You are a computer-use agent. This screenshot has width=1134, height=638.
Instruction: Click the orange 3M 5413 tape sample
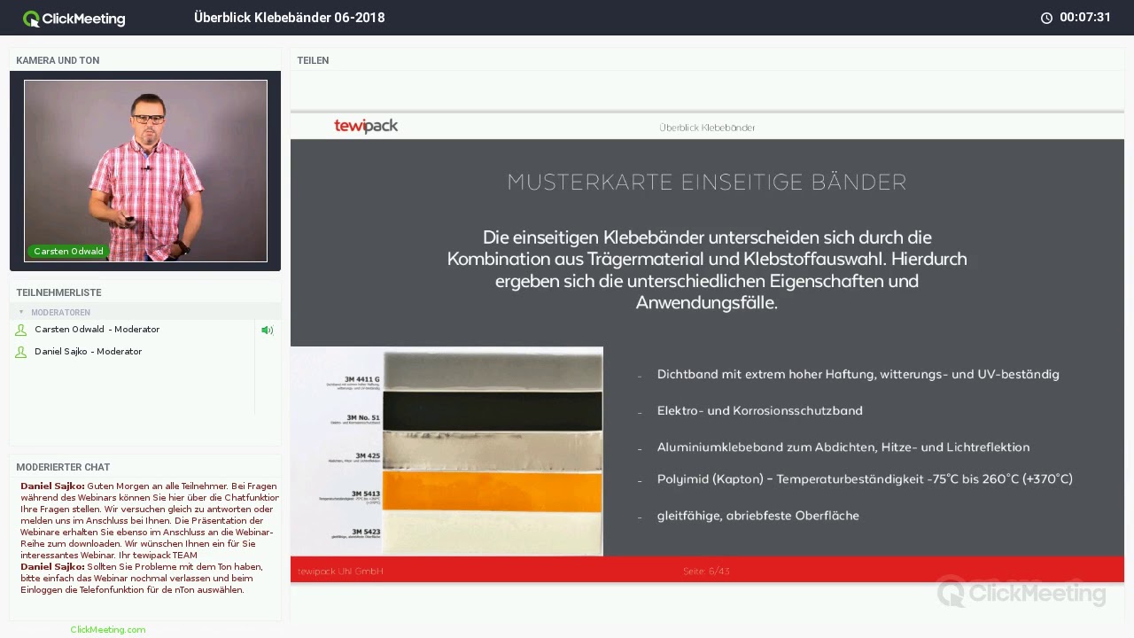[493, 490]
